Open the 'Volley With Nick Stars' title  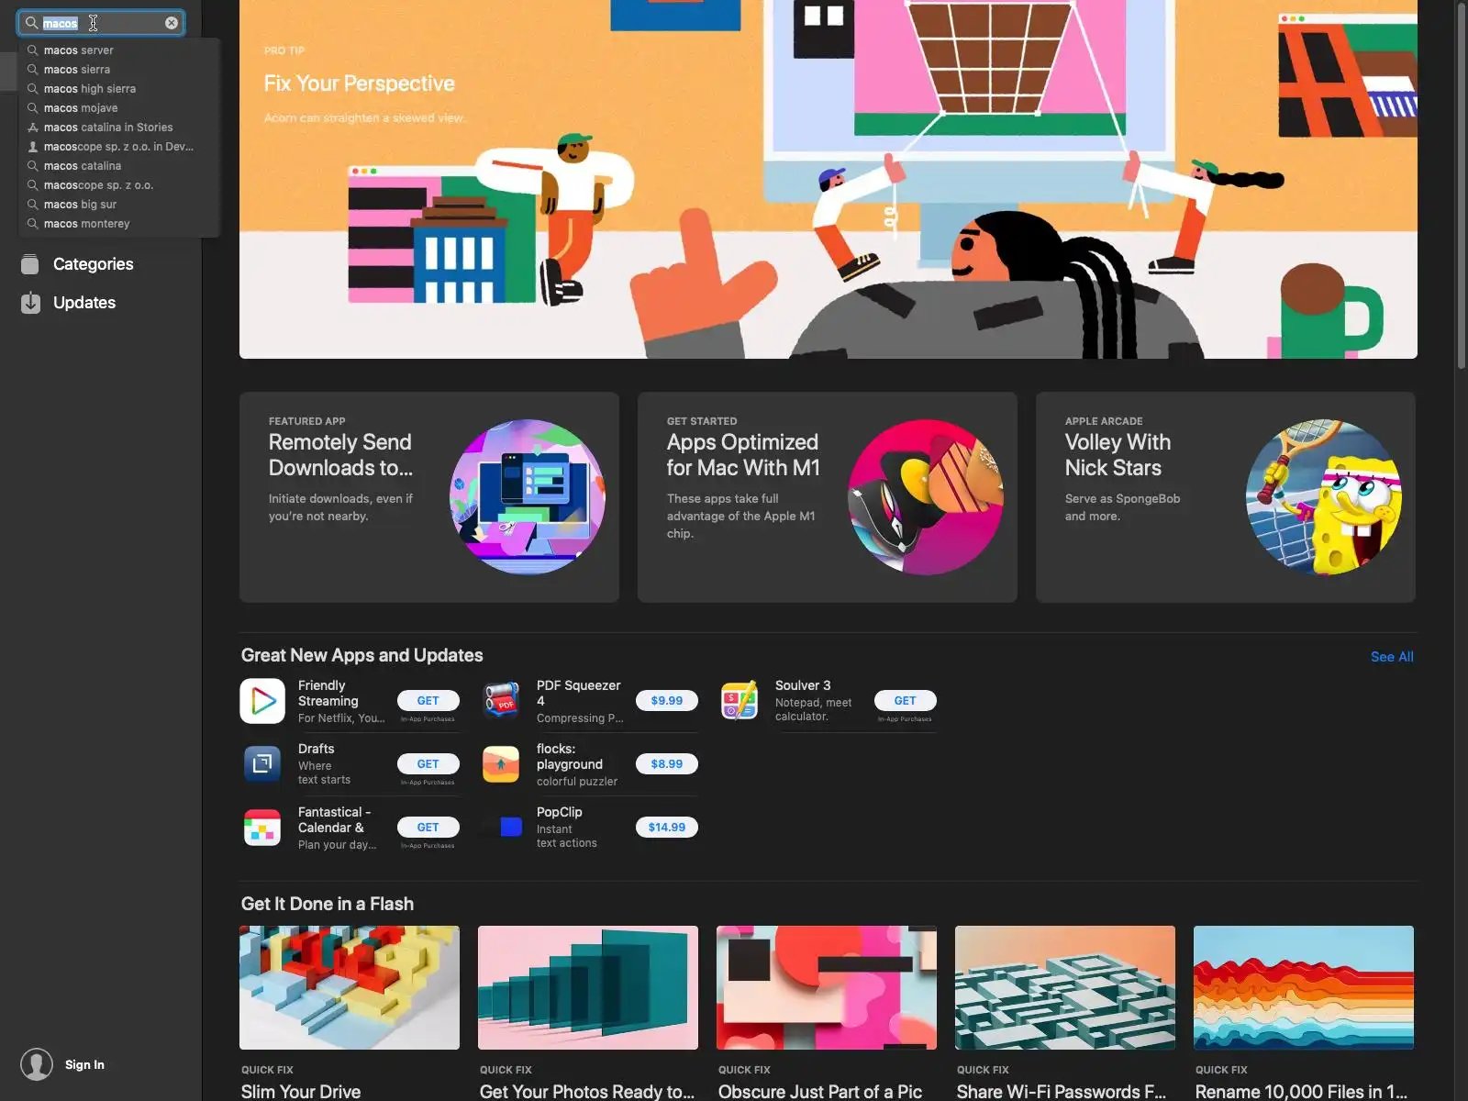(x=1118, y=455)
